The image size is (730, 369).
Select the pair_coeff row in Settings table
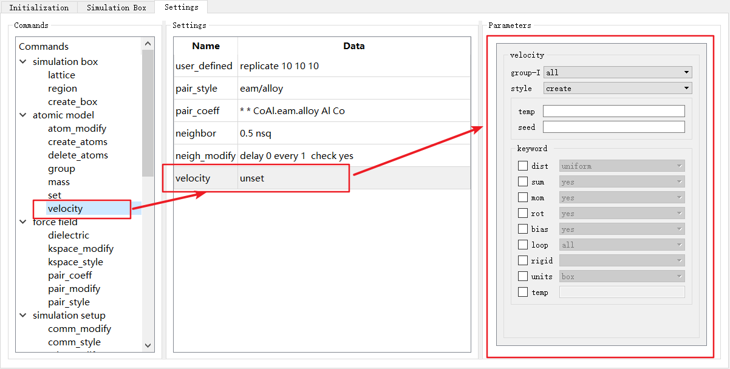(321, 111)
